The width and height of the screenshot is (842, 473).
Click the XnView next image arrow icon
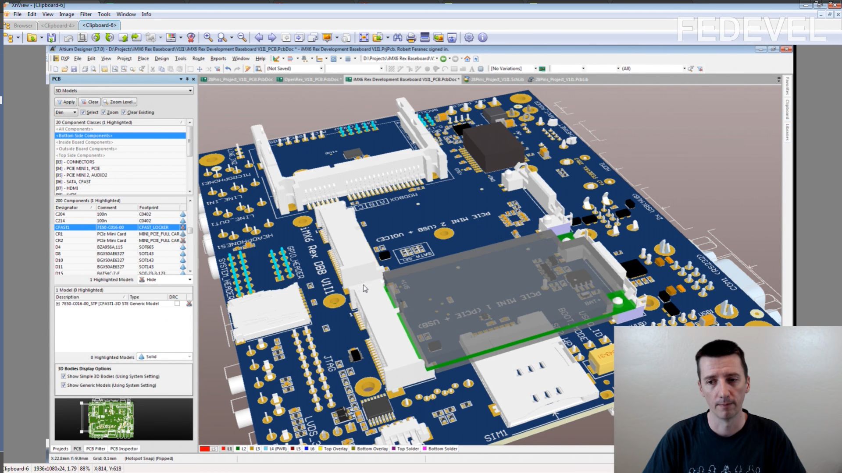click(272, 38)
